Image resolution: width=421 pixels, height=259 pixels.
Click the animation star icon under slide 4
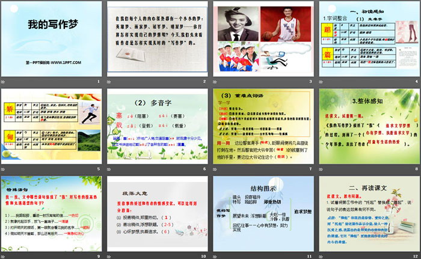[x=321, y=82]
